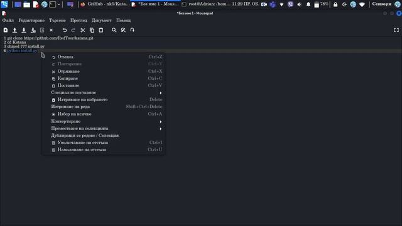Switch to root@Adrian terminal taskbar button
This screenshot has width=402, height=226.
pyautogui.click(x=205, y=4)
